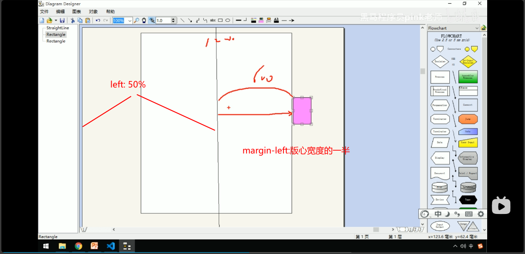The height and width of the screenshot is (254, 525).
Task: Open File Explorer from taskbar
Action: pyautogui.click(x=62, y=246)
